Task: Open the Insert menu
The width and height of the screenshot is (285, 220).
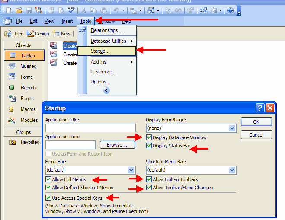Action: [x=67, y=21]
